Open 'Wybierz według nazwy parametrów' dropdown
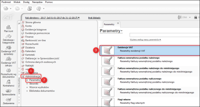 coord(145,40)
